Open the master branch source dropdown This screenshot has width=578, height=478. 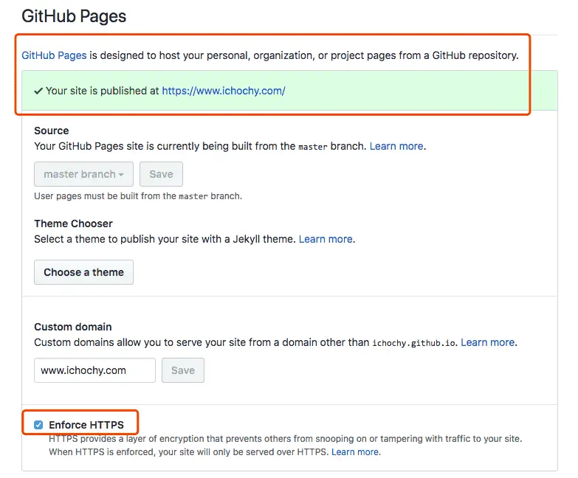point(83,174)
